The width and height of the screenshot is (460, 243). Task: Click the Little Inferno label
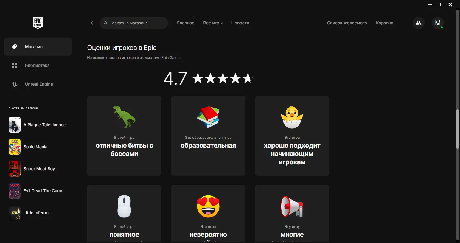[x=36, y=213]
